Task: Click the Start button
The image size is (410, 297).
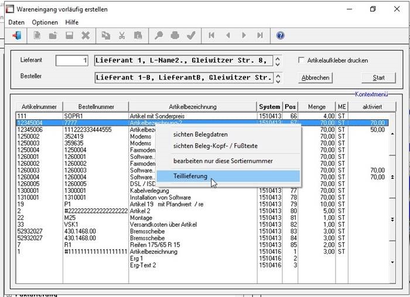Action: coord(378,78)
